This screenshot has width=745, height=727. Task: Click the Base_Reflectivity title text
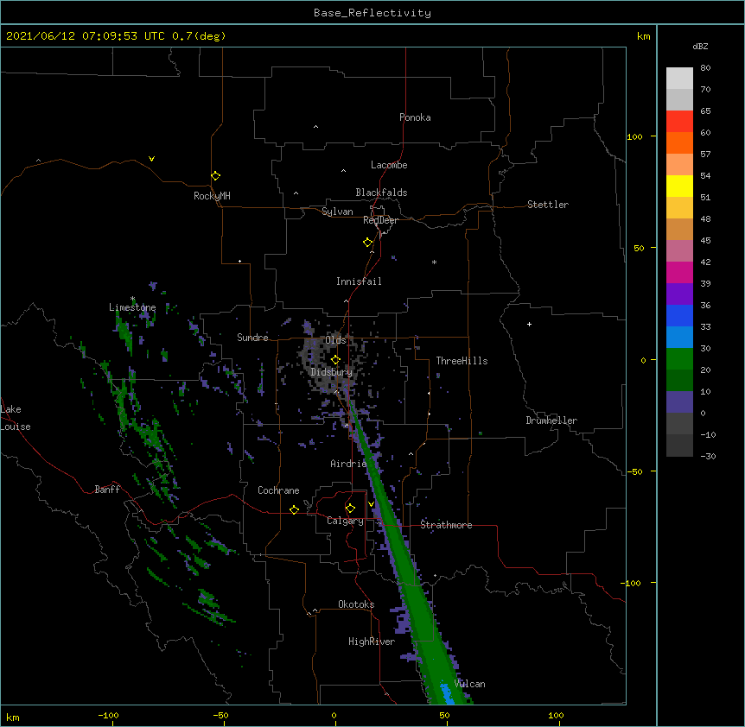coord(372,13)
